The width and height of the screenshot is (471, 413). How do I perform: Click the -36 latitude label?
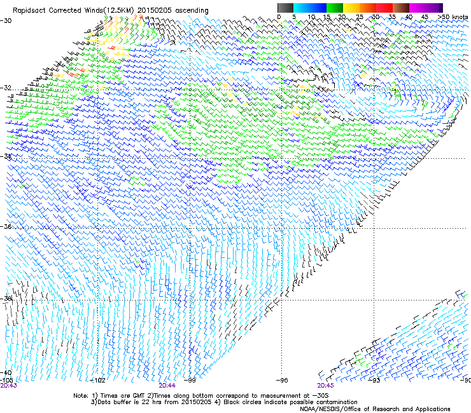coord(6,226)
